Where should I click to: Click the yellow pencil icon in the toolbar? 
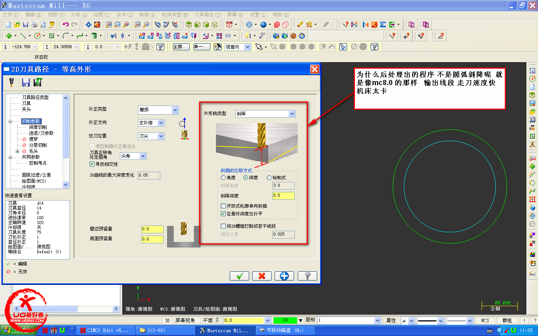click(300, 25)
